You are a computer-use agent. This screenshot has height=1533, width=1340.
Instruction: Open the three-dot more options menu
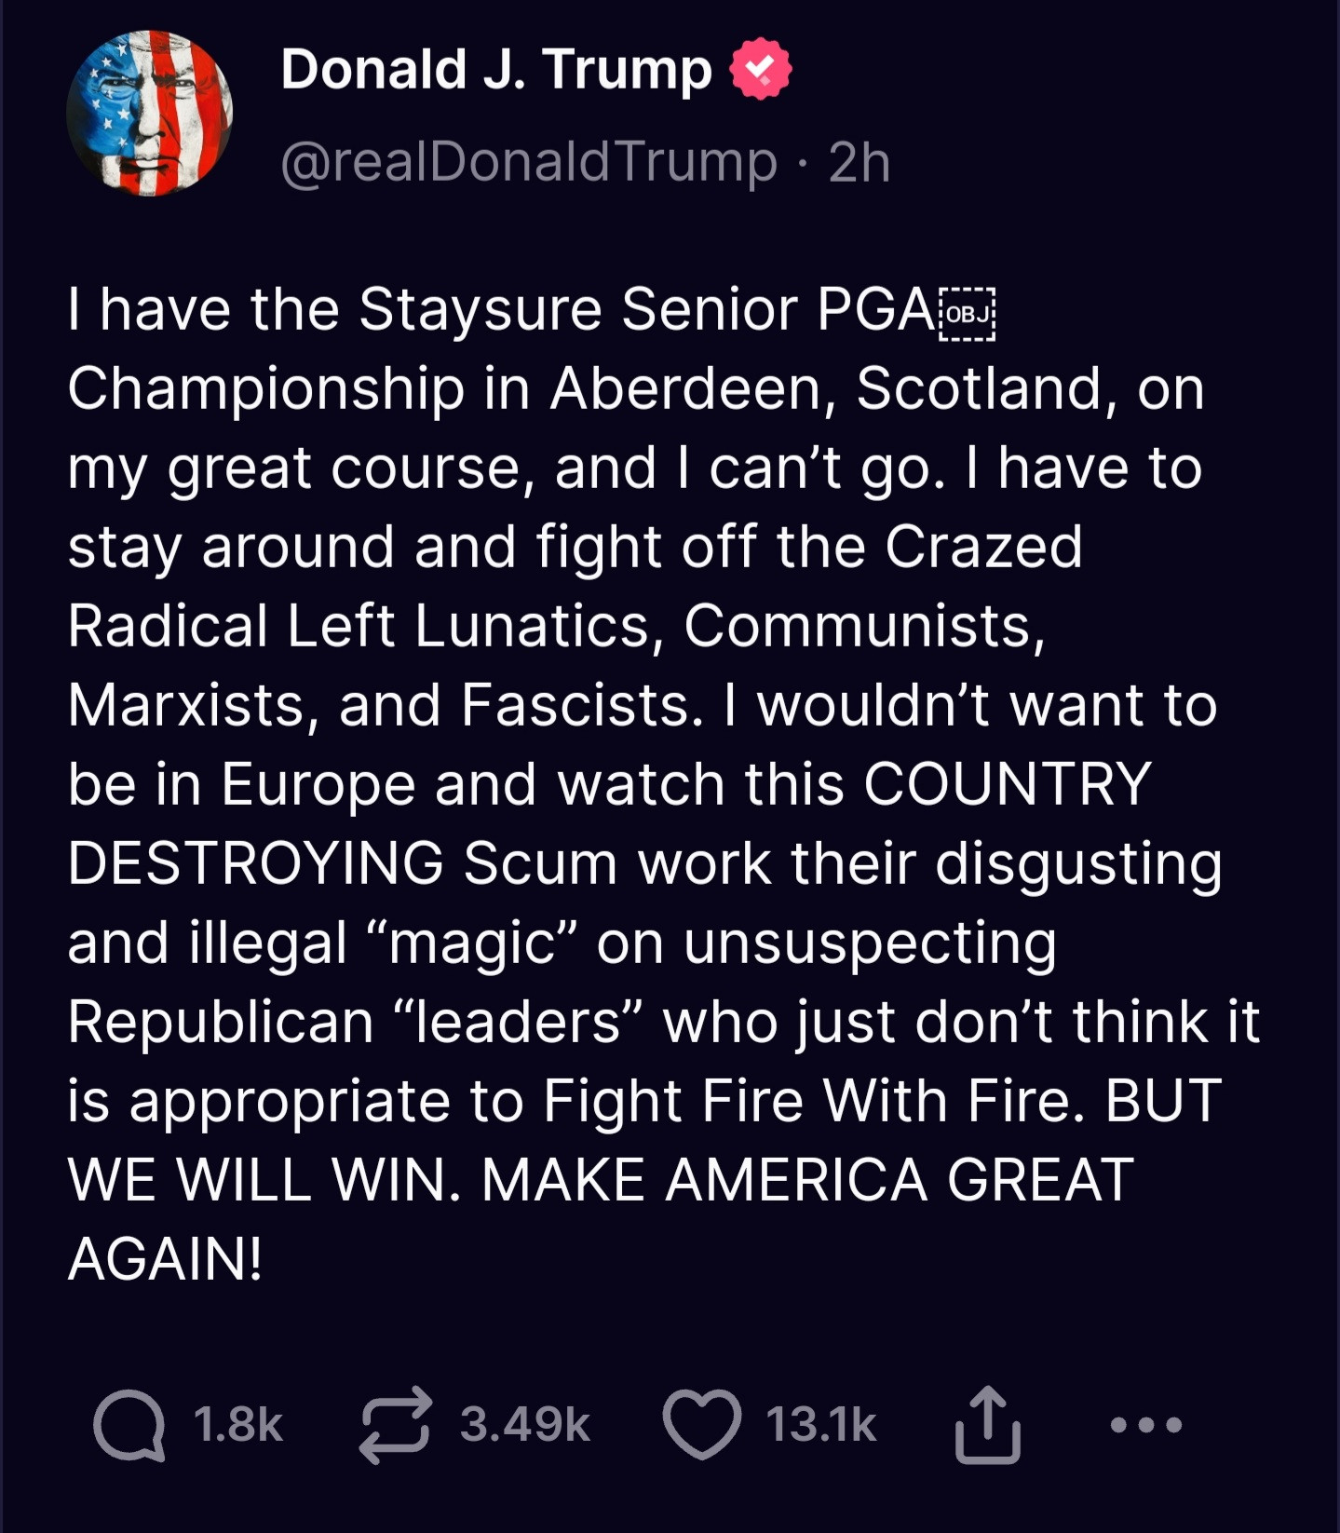1146,1425
